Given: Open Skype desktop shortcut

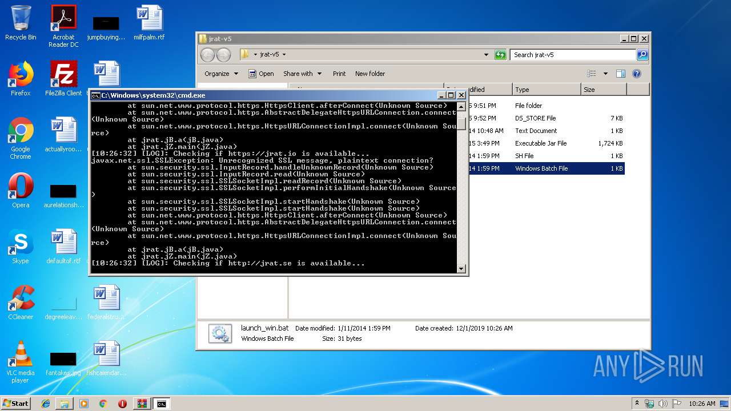Looking at the screenshot, I should click(x=21, y=247).
